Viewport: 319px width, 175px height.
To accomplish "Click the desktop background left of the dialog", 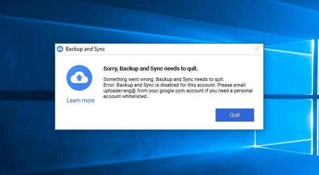I will (x=26, y=87).
